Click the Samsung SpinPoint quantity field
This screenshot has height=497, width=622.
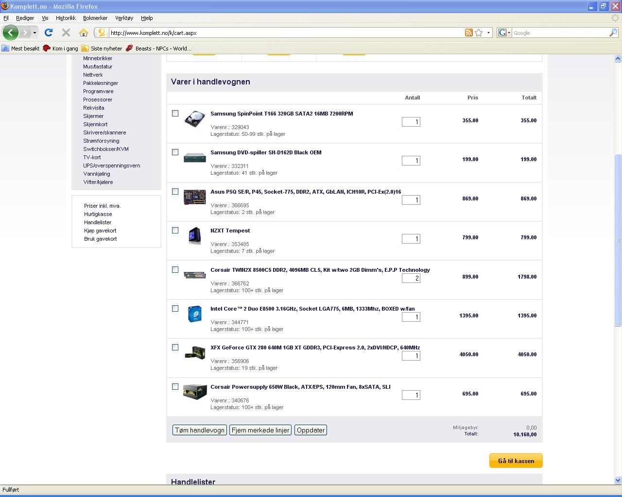(411, 122)
